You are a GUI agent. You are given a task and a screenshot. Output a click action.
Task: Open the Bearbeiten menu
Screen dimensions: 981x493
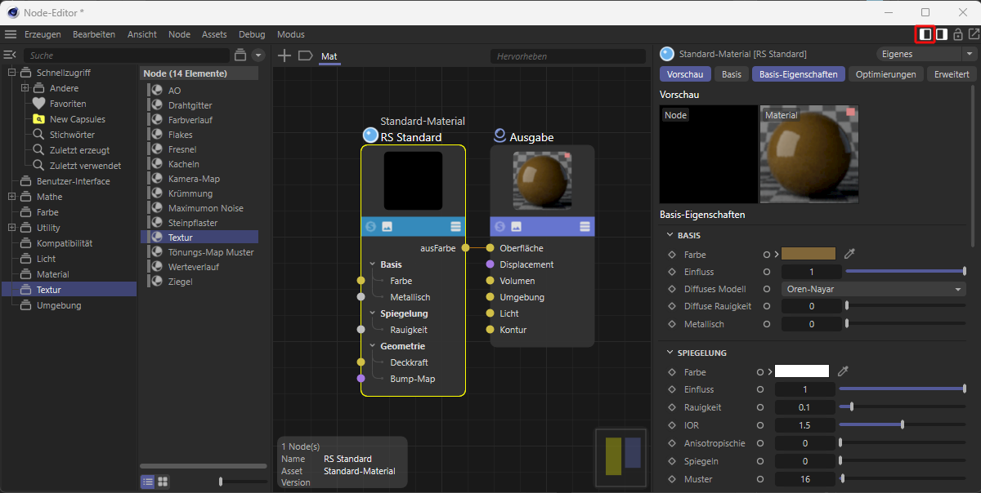coord(93,34)
